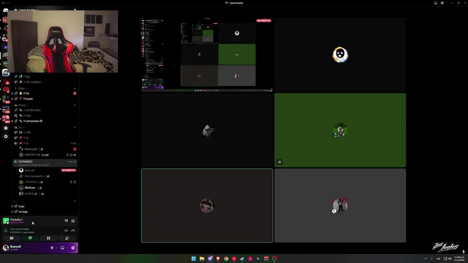Focus the gray tile with red avatar
This screenshot has height=263, width=468.
coord(340,205)
